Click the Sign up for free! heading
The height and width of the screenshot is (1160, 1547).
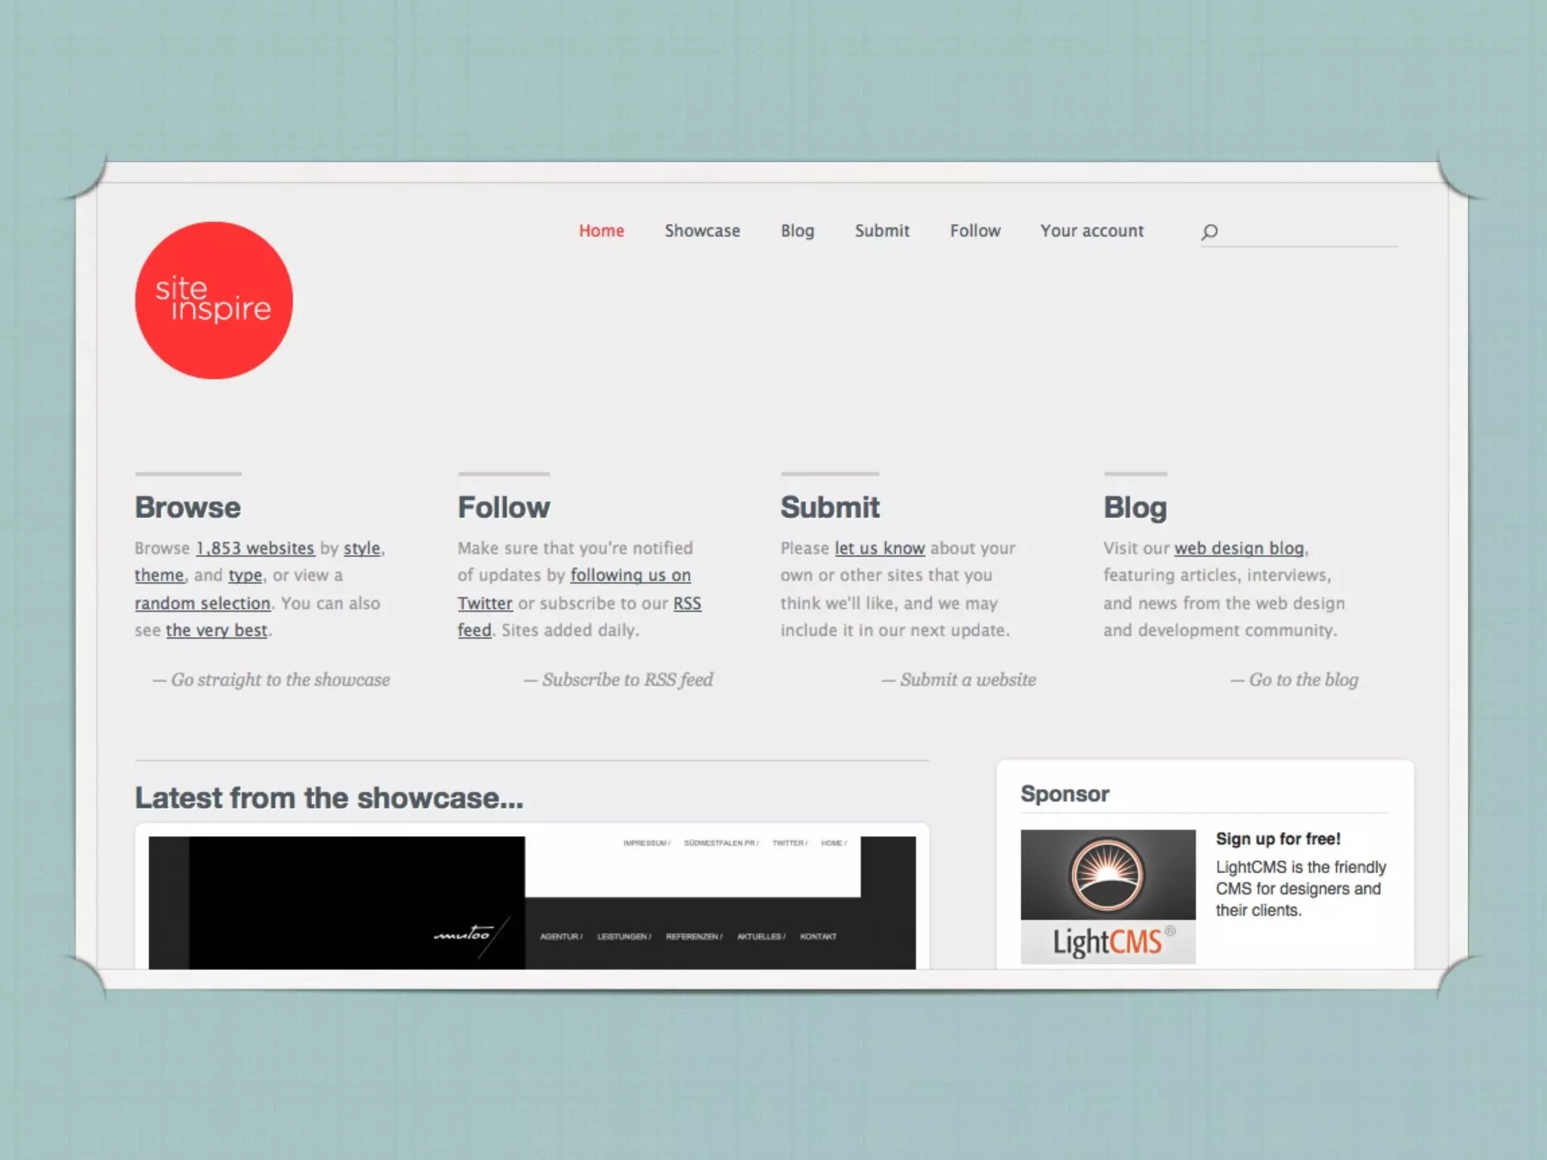click(x=1277, y=839)
